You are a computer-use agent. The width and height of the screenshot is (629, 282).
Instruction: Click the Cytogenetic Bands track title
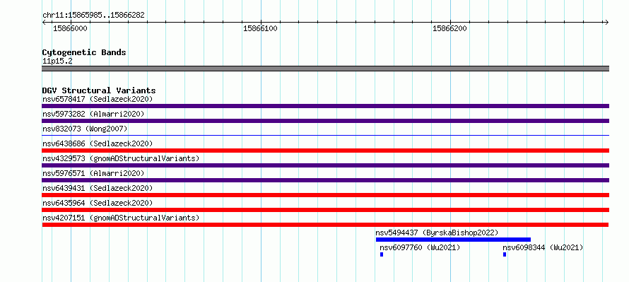84,52
